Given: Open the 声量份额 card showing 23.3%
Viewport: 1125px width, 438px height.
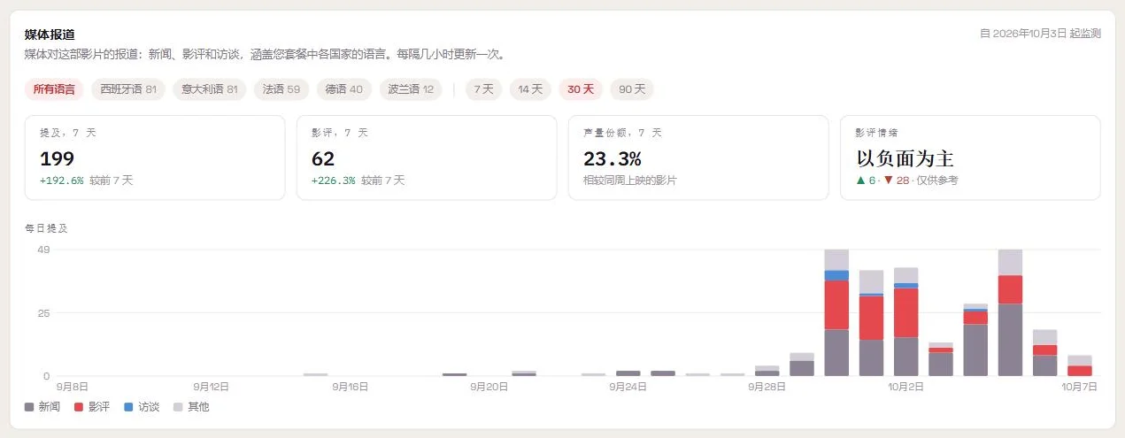Looking at the screenshot, I should (698, 158).
